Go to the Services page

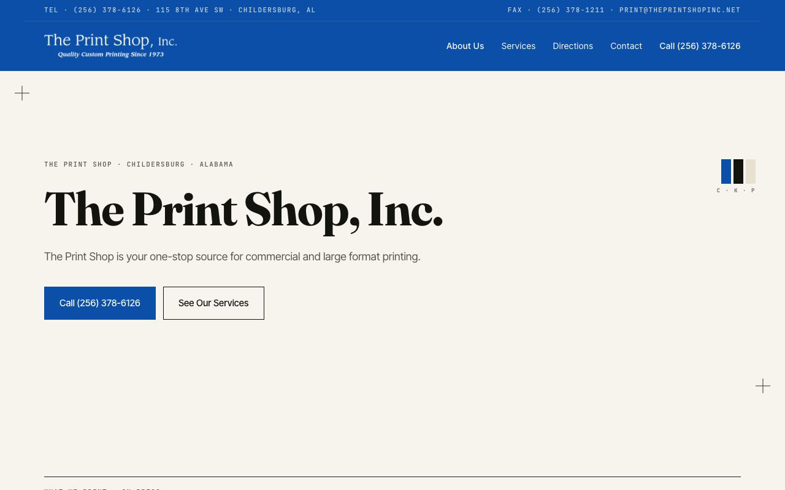point(518,46)
